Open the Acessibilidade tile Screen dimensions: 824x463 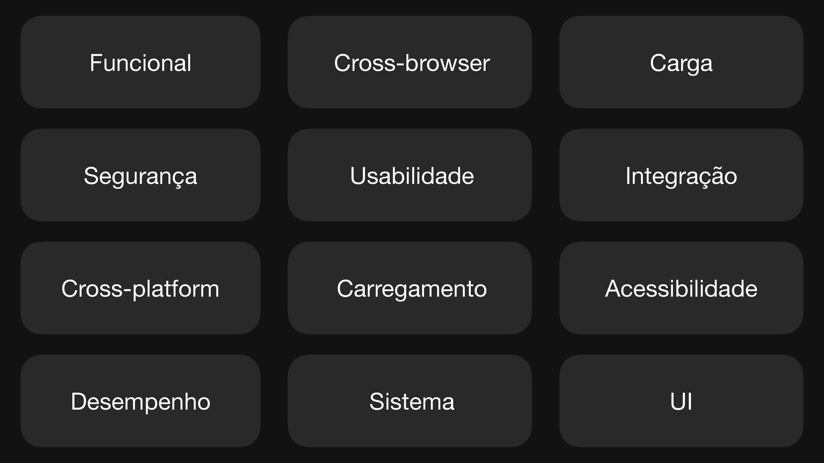click(x=681, y=288)
